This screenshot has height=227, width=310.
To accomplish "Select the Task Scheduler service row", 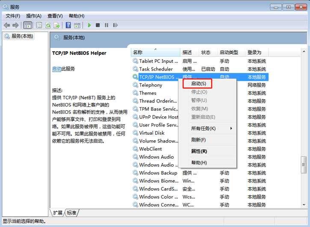I will tap(156, 69).
